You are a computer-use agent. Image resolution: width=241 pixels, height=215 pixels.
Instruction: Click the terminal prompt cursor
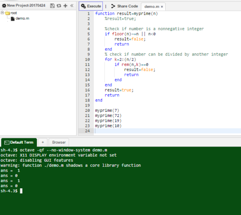point(21,191)
